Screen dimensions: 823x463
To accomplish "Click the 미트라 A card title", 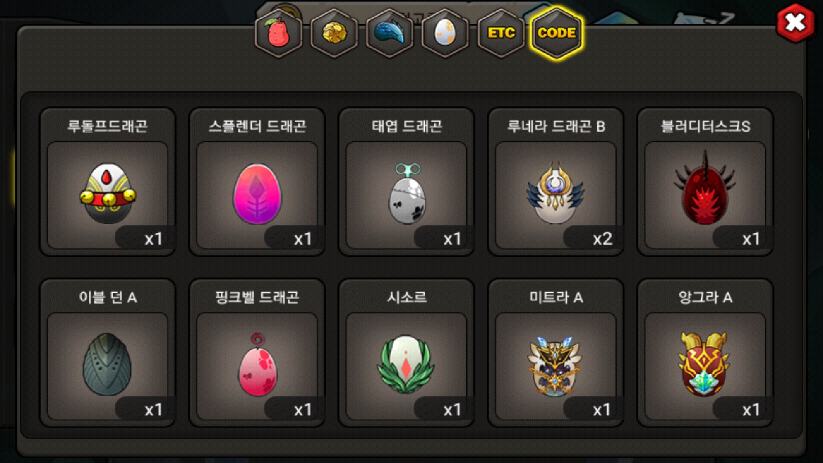I will click(x=556, y=297).
